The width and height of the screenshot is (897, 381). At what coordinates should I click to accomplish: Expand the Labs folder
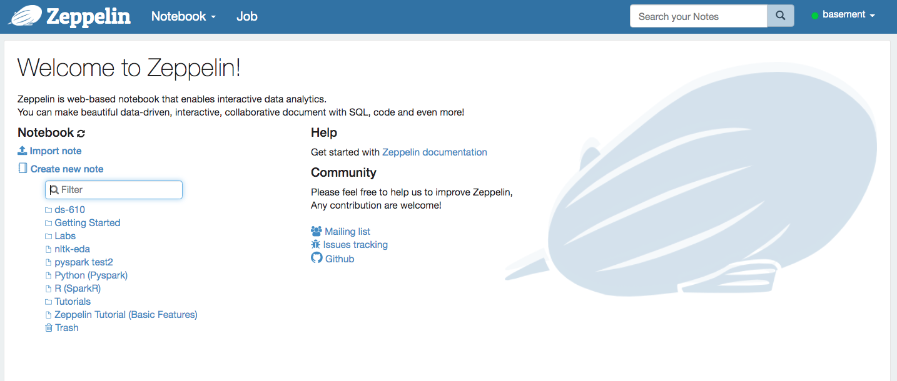[x=65, y=235]
